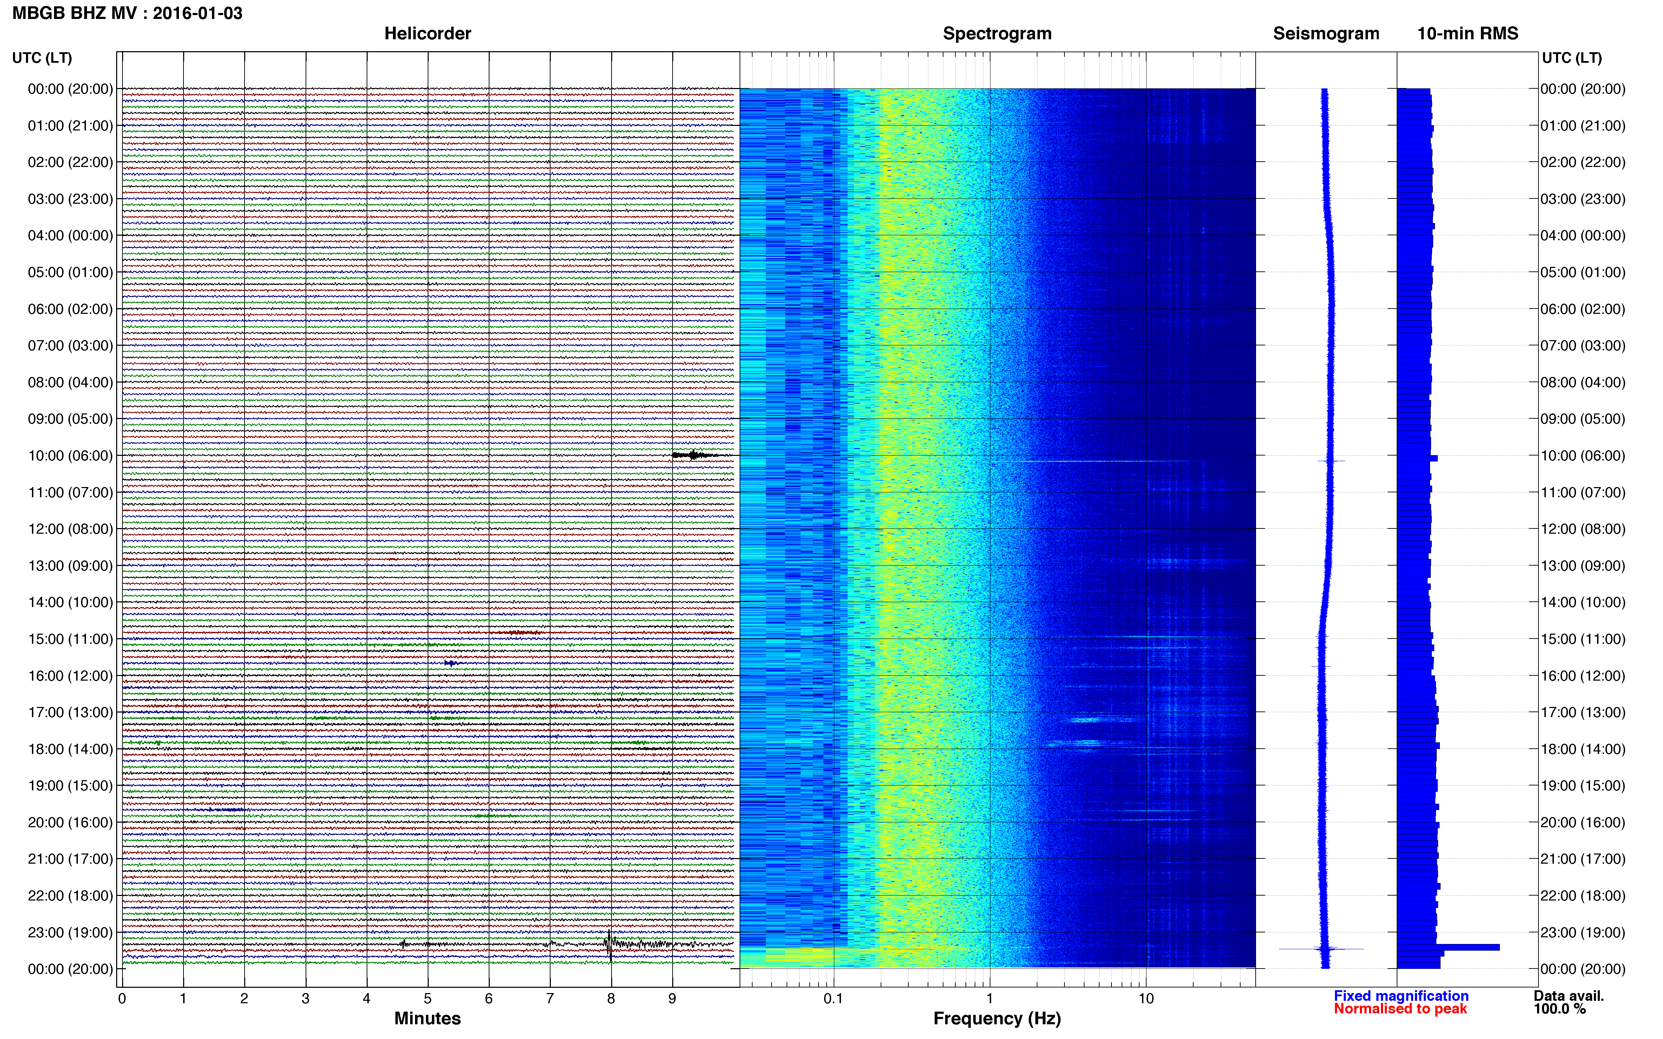This screenshot has width=1663, height=1039.
Task: Click the 'Helicorder' panel heading
Action: tap(428, 34)
